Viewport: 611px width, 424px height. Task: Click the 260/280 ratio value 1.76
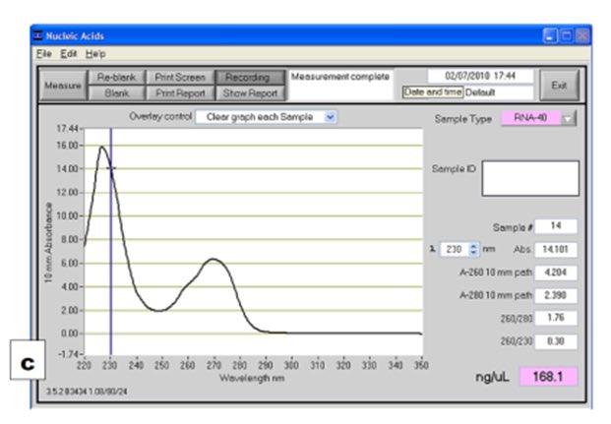pos(556,318)
